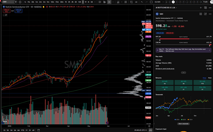Open the Barron's Software Rally news link
Image resolution: width=213 pixels, height=132 pixels.
[x=183, y=50]
